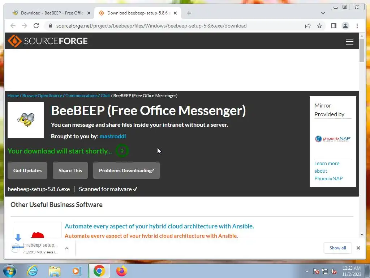Click the share page icon in address bar
Screen dimensions: 370x278
308,26
